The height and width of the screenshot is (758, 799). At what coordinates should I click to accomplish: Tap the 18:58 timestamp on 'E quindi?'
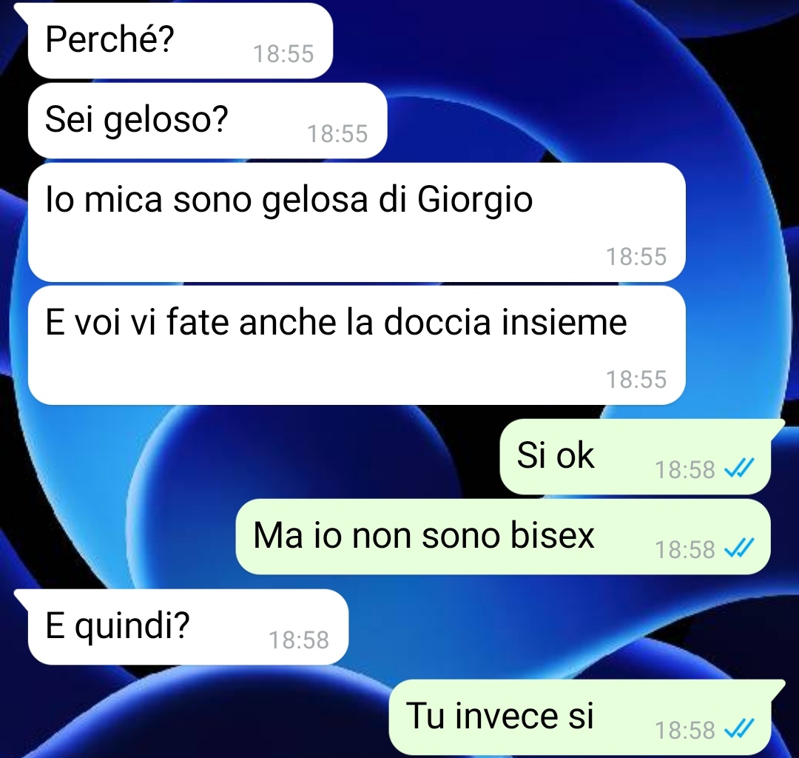(299, 640)
